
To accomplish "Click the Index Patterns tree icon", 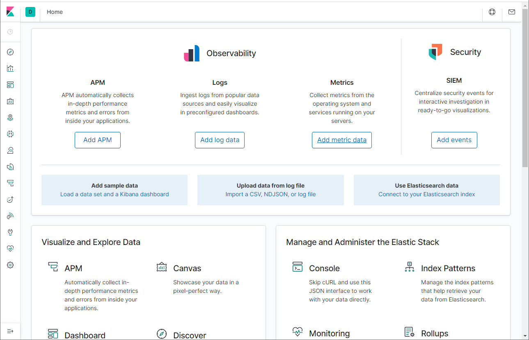I will pos(409,267).
